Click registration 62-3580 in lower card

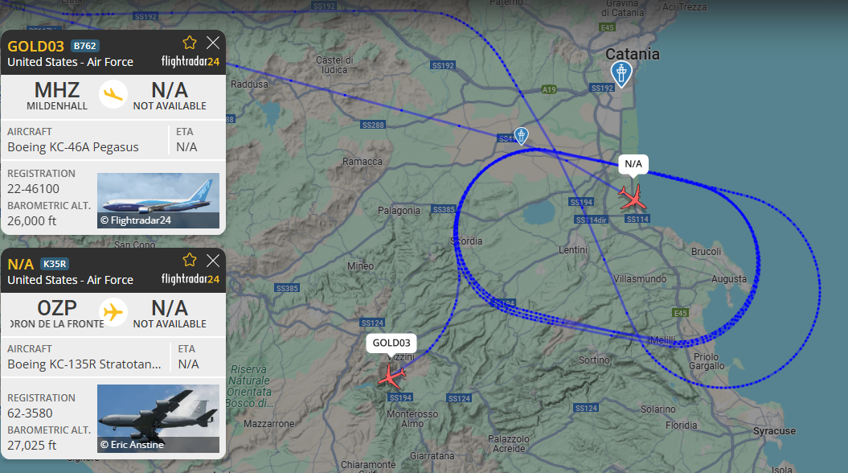(x=30, y=413)
